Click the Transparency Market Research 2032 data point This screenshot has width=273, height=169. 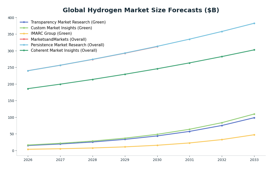222,125
